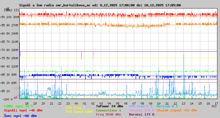Click the Chain0 signal -53 dBm label

pyautogui.click(x=177, y=110)
